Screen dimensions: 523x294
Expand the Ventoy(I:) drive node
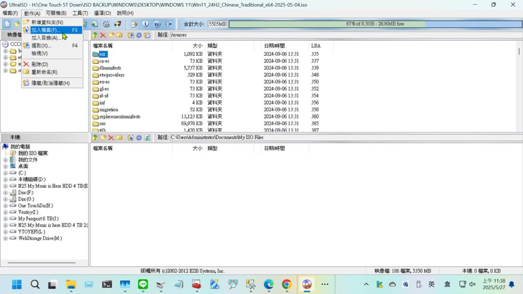click(x=6, y=212)
